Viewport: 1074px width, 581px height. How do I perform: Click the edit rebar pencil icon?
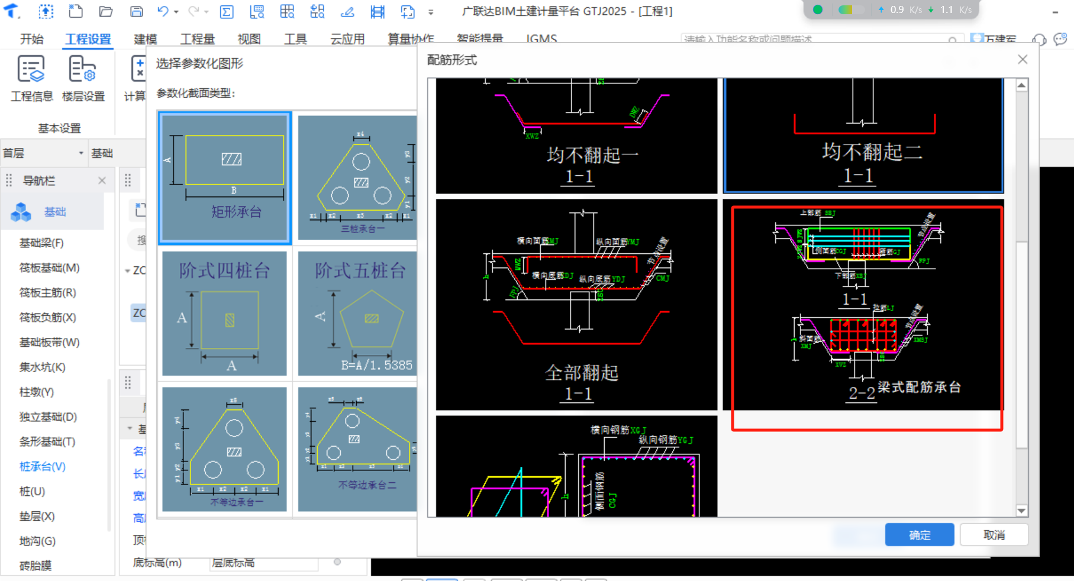click(x=347, y=11)
